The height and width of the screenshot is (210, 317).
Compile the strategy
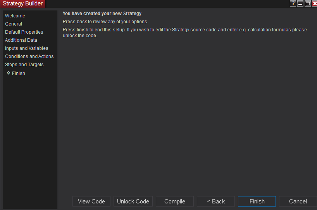click(x=175, y=201)
